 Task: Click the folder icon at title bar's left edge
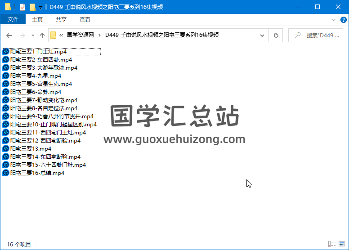(8, 7)
